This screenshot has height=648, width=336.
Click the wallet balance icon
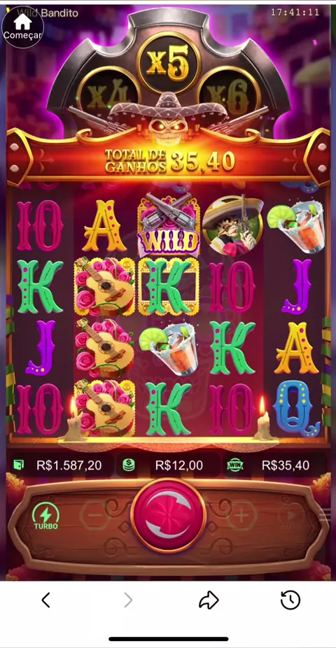(x=19, y=465)
